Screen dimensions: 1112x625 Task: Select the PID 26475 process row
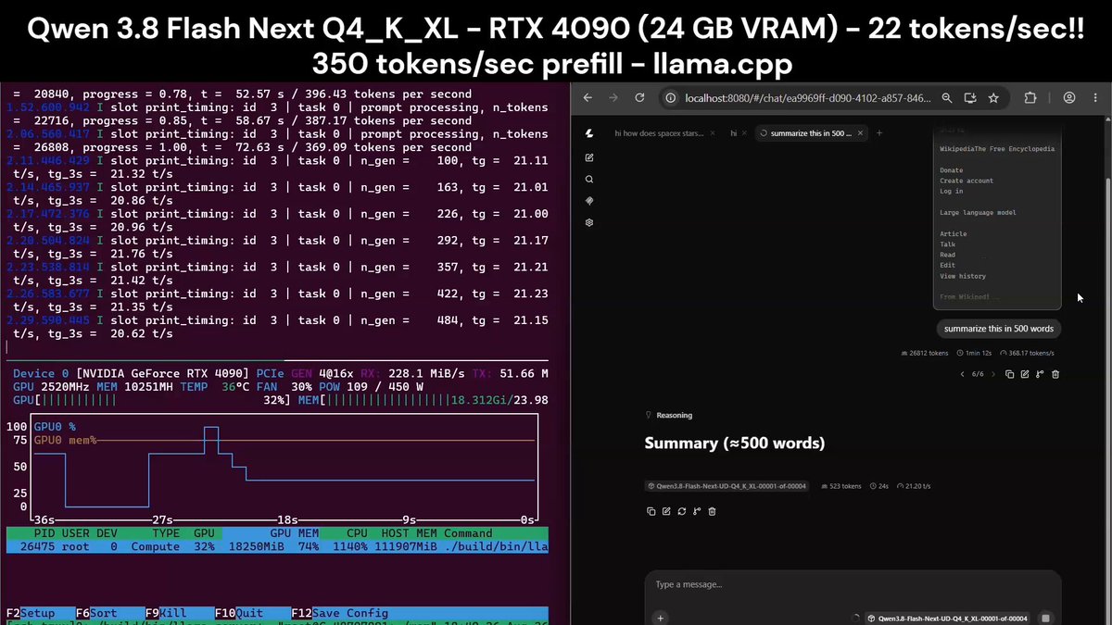[x=277, y=547]
